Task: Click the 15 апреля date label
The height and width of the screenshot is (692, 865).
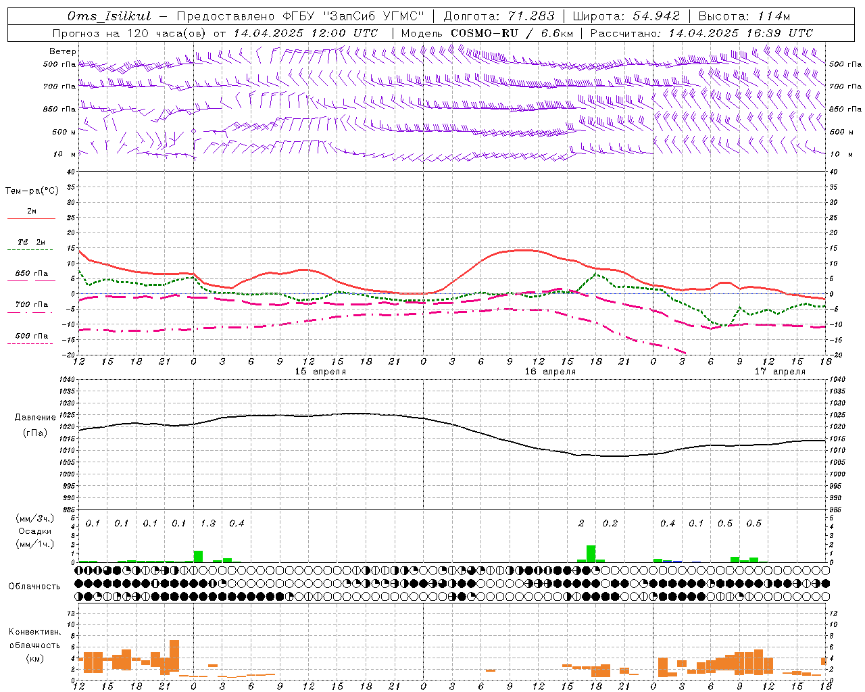Action: (x=320, y=372)
